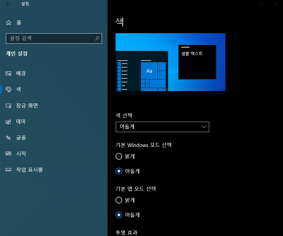Click the home icon in the sidebar

(9, 22)
